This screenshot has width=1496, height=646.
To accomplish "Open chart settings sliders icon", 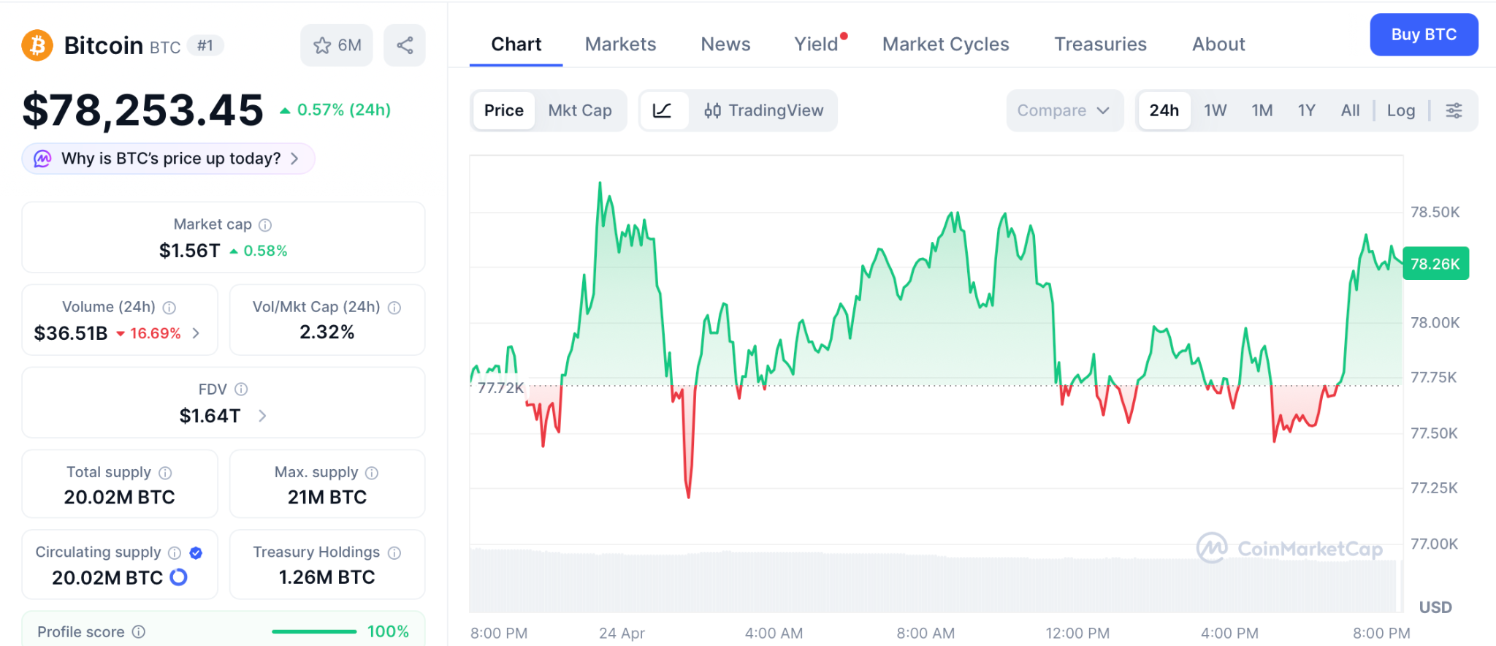I will (x=1454, y=110).
